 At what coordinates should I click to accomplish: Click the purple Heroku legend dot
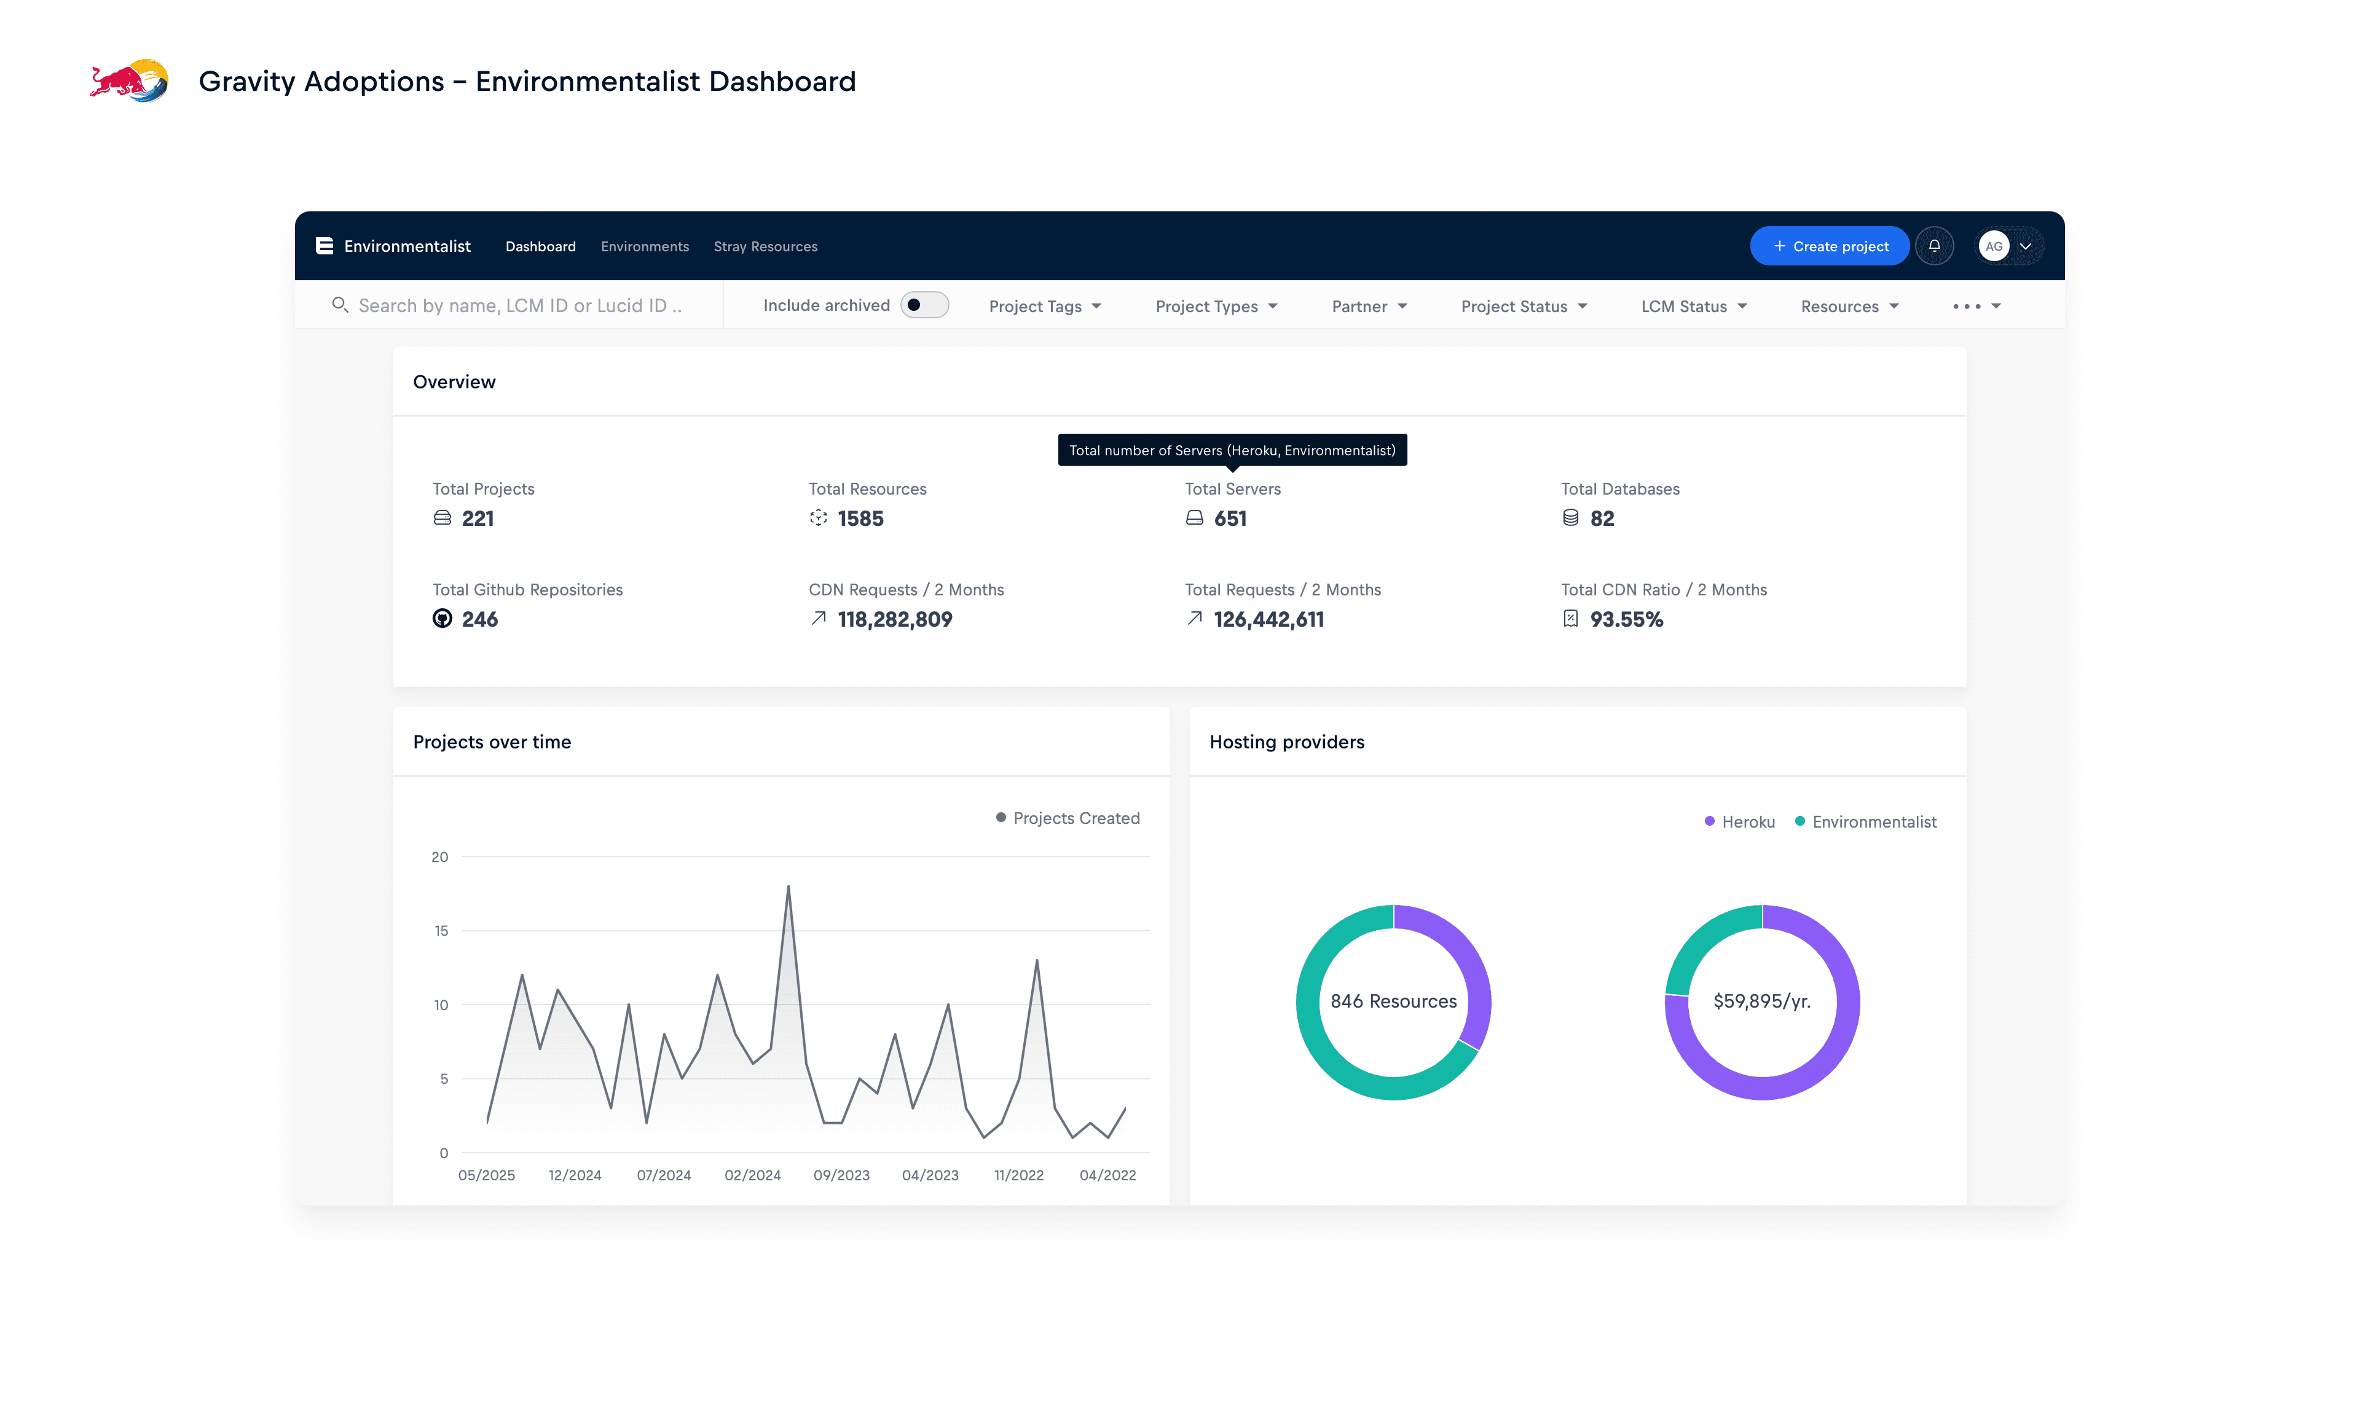click(1709, 821)
